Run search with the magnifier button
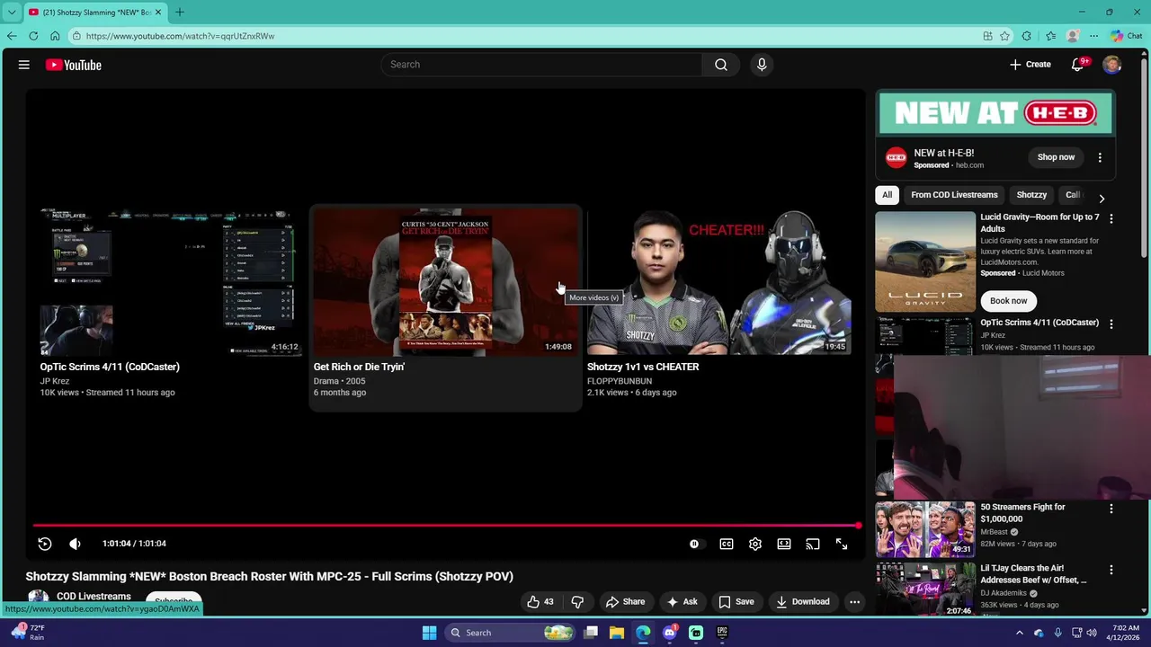 click(720, 65)
